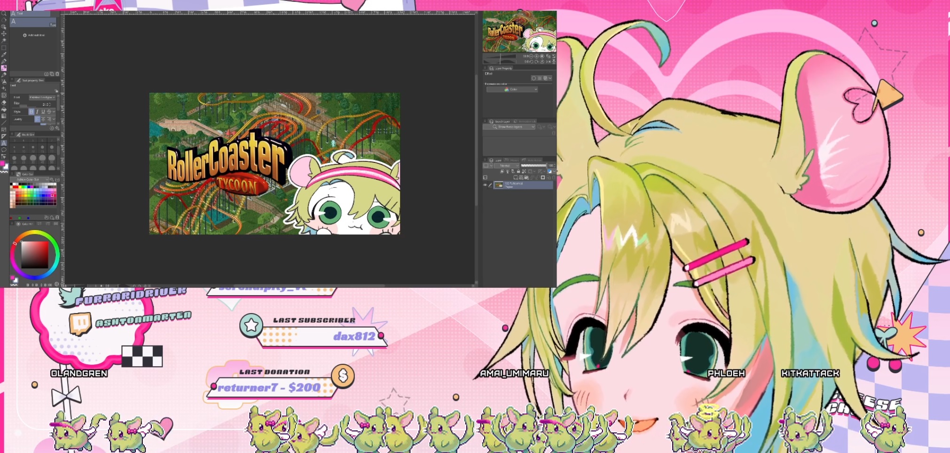Expand Effect options chevron in Layer Property
950x453 pixels.
point(550,78)
